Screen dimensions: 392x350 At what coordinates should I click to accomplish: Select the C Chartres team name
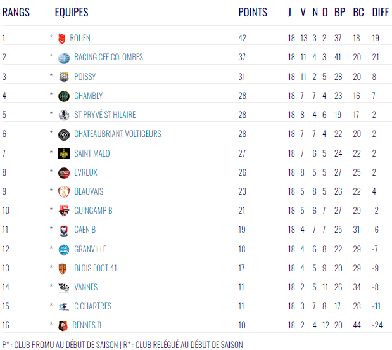click(92, 306)
